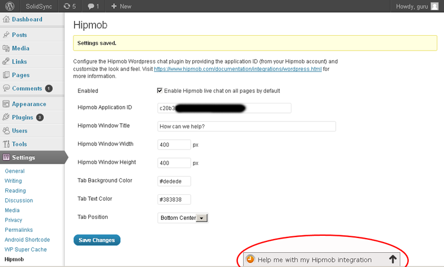Open Help me with my Hipmob integration tab
The height and width of the screenshot is (267, 444).
(x=322, y=260)
